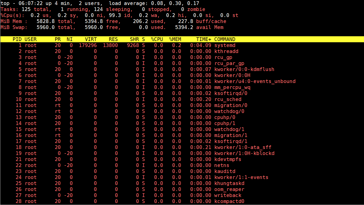Image resolution: width=364 pixels, height=205 pixels.
Task: Click systemd time value 0:04.09
Action: [x=201, y=45]
